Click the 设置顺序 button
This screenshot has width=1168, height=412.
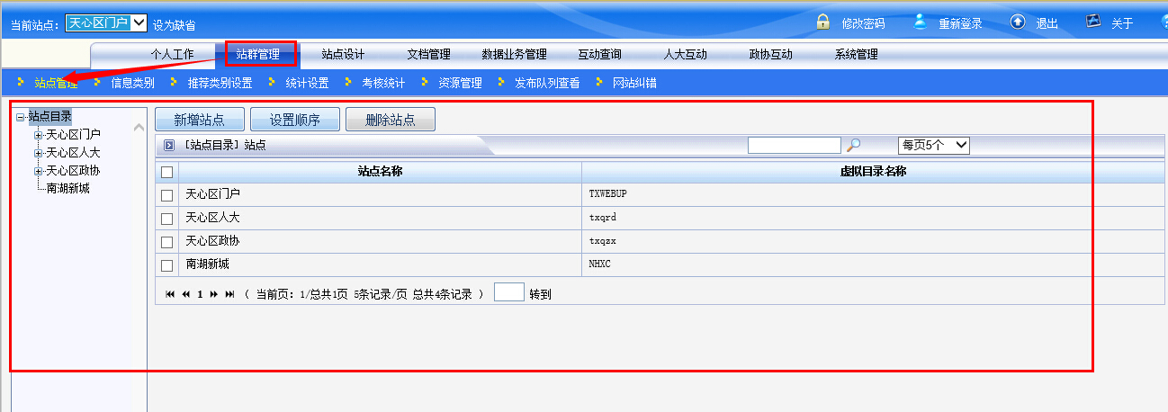point(295,120)
